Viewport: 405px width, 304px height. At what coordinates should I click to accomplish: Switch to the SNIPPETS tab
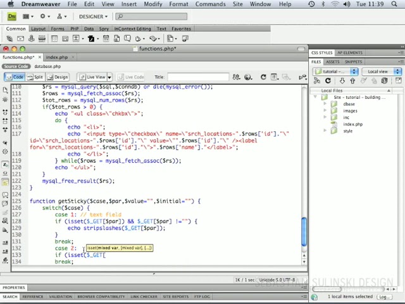point(353,62)
